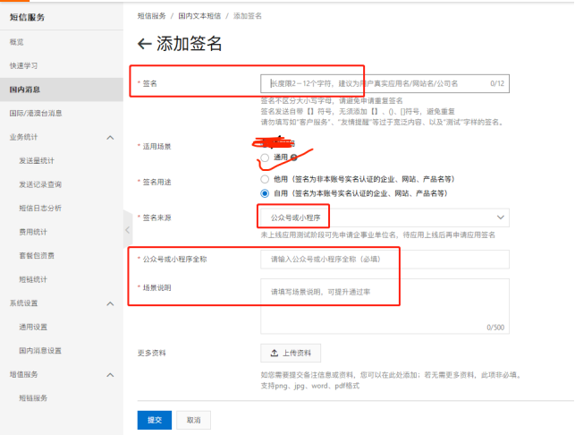
Task: Click the upload icon in 上传资料
Action: pyautogui.click(x=275, y=354)
